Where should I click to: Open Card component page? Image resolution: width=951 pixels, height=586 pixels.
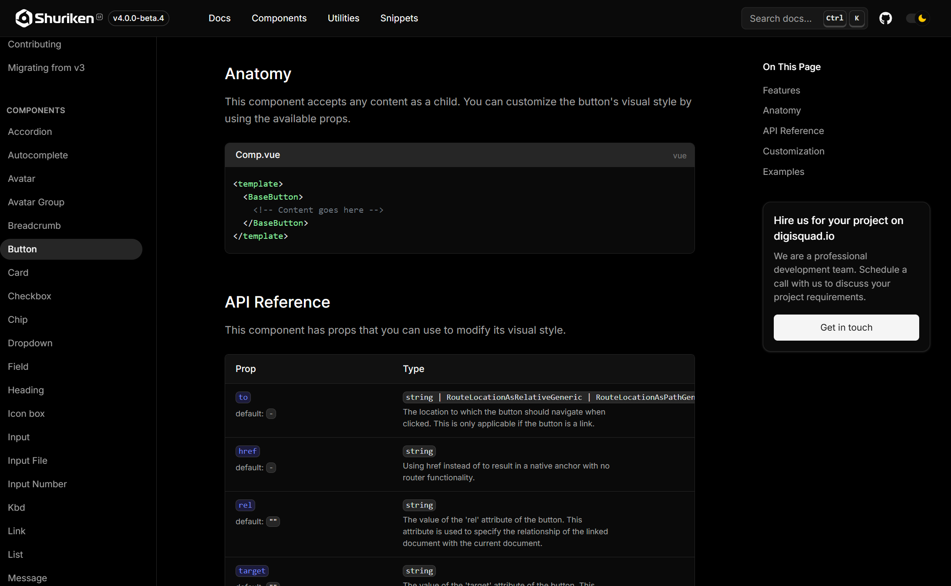click(18, 273)
